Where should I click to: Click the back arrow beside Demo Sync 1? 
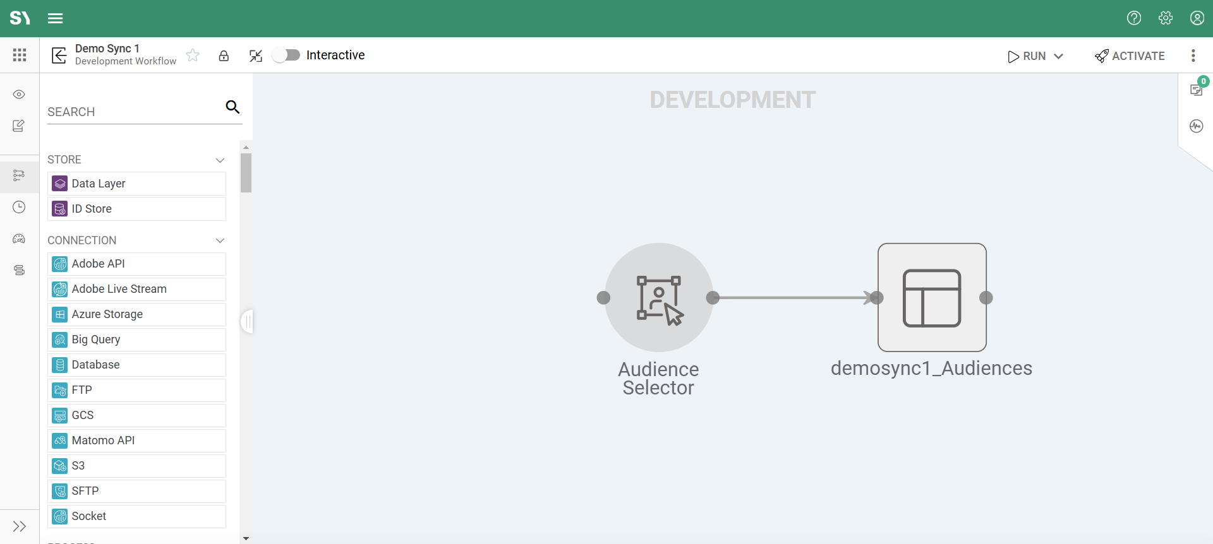click(x=59, y=56)
